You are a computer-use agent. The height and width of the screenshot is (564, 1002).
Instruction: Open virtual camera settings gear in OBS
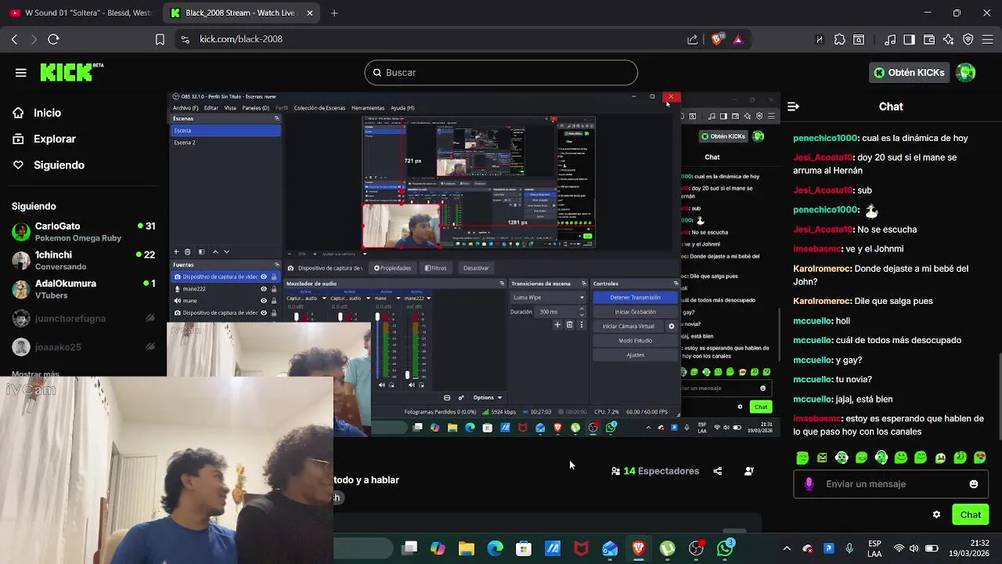coord(671,326)
